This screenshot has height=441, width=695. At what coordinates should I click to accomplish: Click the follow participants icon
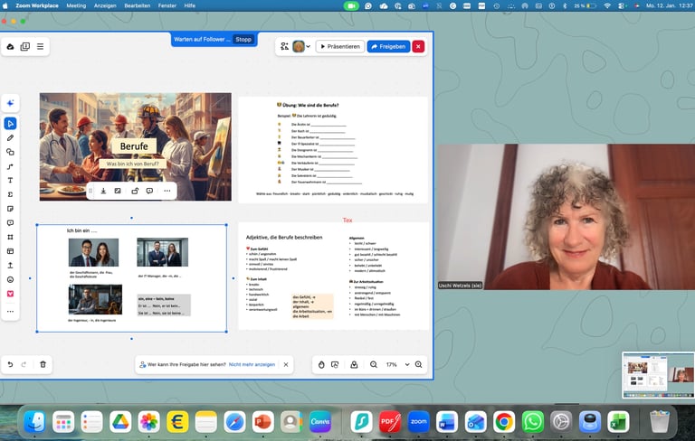[x=284, y=46]
